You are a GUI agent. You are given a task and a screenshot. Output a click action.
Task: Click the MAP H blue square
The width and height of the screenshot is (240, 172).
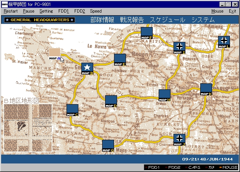[165, 95]
